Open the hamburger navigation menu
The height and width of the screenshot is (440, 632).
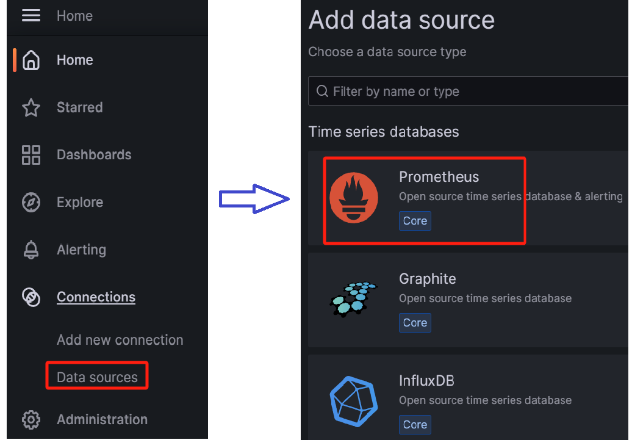click(31, 15)
